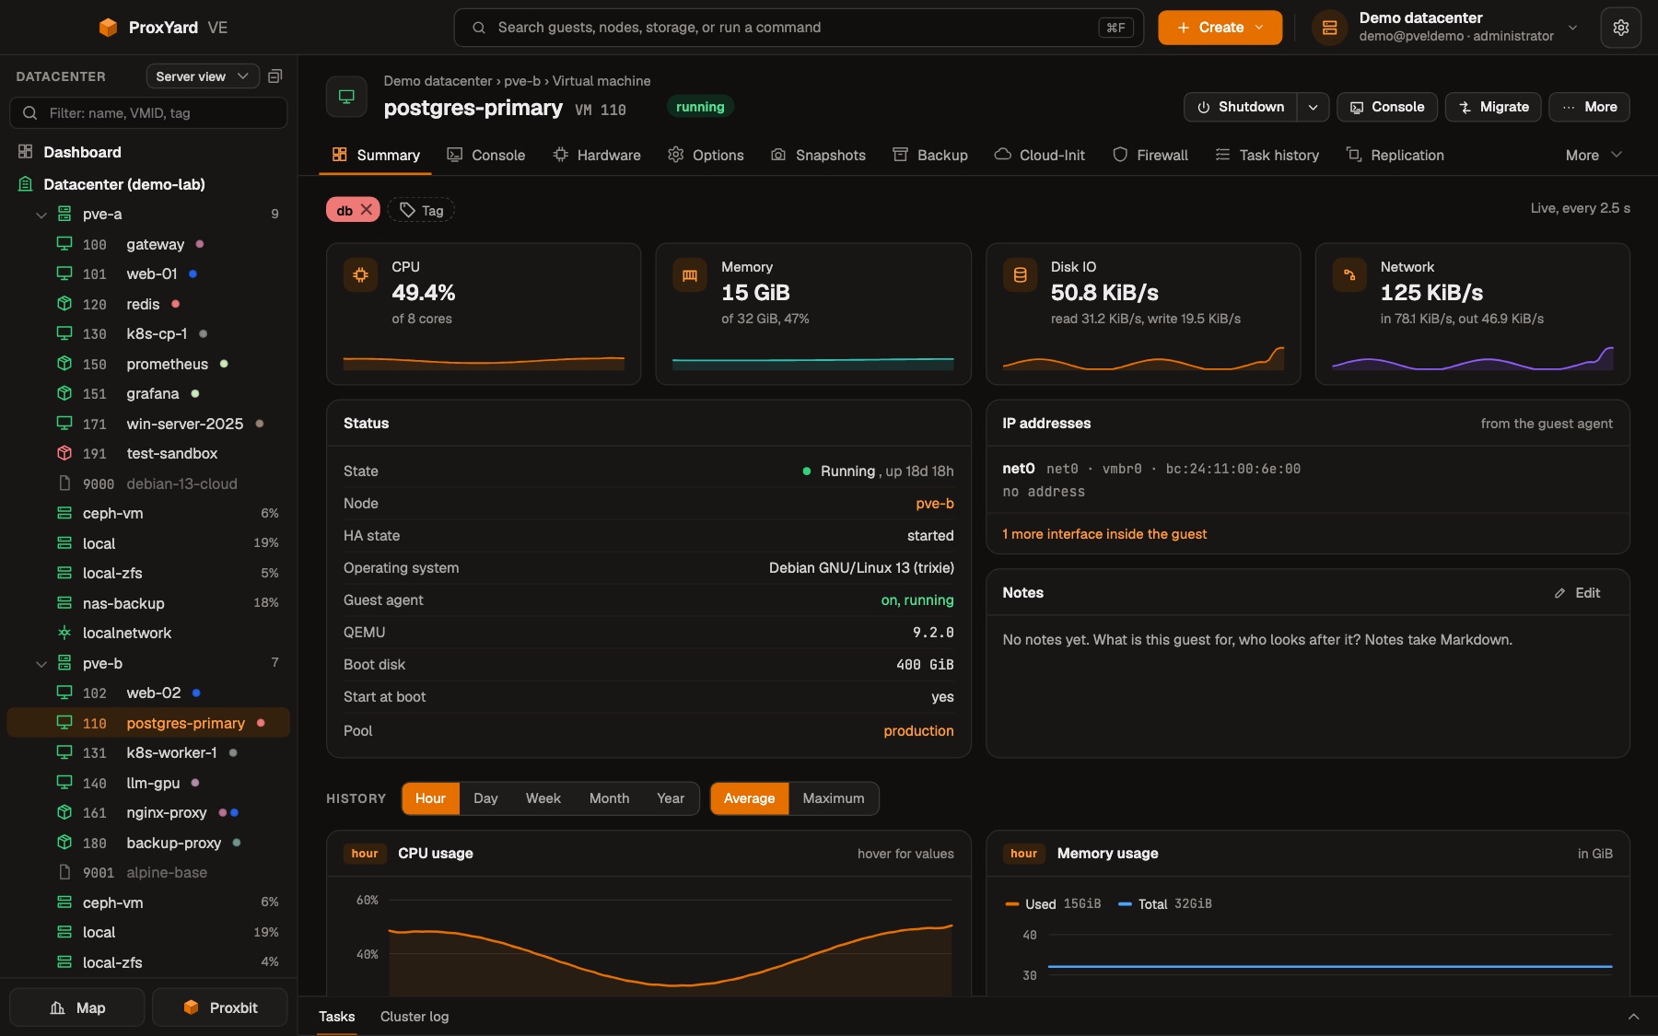Click the Network card icon
1658x1036 pixels.
pyautogui.click(x=1349, y=275)
